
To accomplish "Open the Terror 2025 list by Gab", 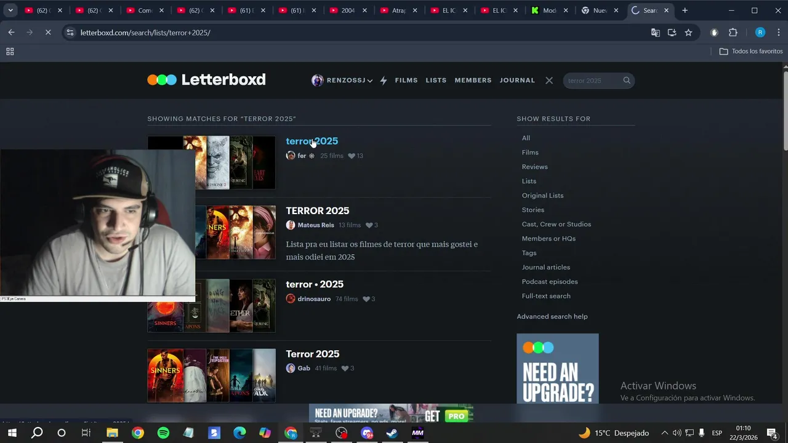I will click(312, 354).
